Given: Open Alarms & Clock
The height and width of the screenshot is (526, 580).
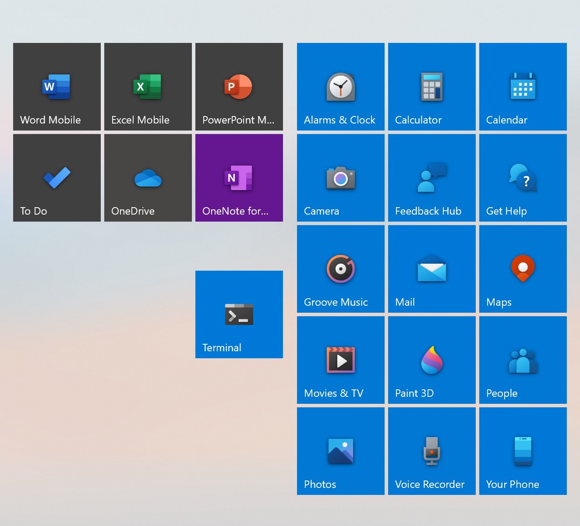Looking at the screenshot, I should tap(340, 87).
